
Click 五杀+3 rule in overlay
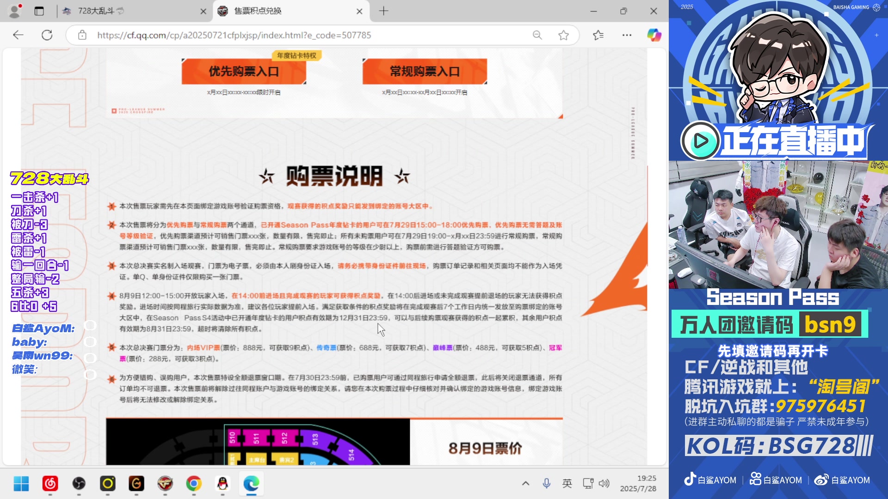(x=30, y=292)
